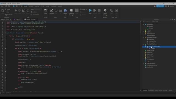This screenshot has width=176, height=99.
Task: Switch to the VIEW ribbon tab
Action: [x=48, y=6]
